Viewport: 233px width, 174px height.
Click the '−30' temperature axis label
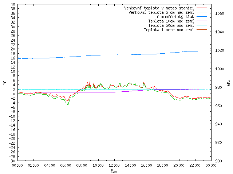click(x=12, y=161)
